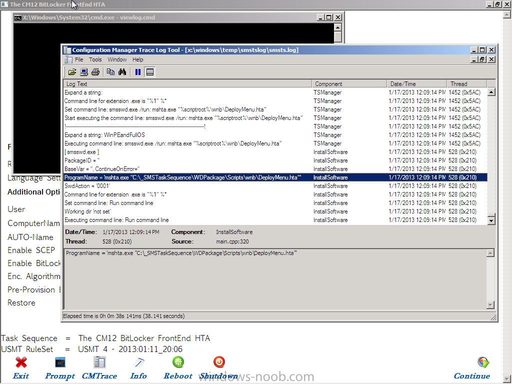Click the green Reboot icon
The height and width of the screenshot is (384, 512).
[178, 362]
